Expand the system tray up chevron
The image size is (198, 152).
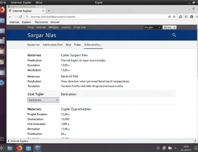pos(175,148)
